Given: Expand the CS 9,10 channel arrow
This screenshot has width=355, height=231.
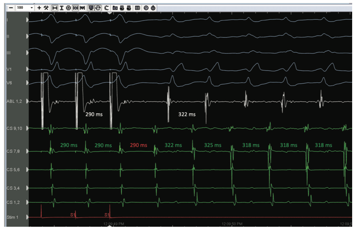Looking at the screenshot, I should [27, 128].
